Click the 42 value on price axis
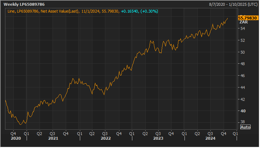This screenshot has width=260, height=148. tap(243, 100)
